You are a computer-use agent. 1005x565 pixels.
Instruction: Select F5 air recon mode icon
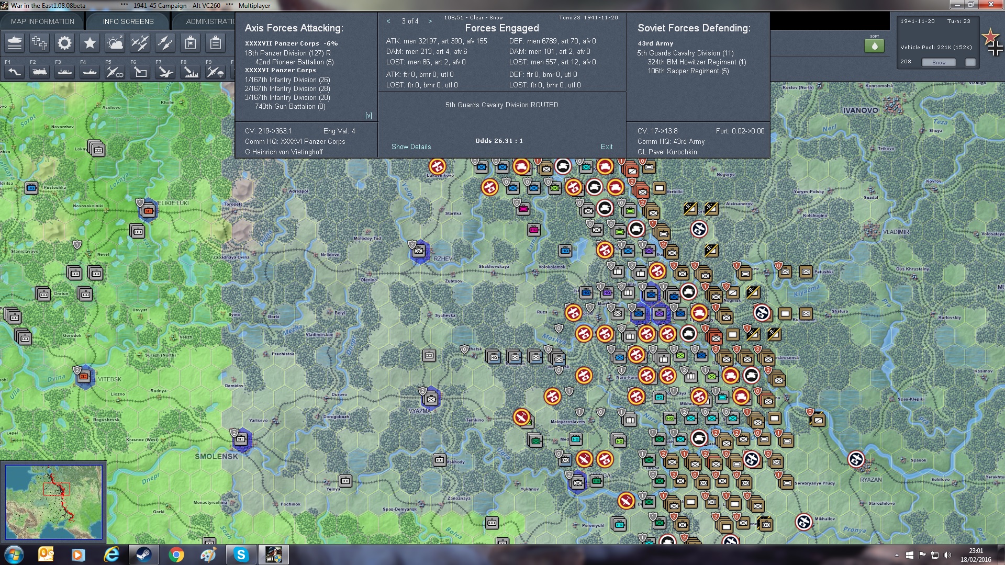115,72
